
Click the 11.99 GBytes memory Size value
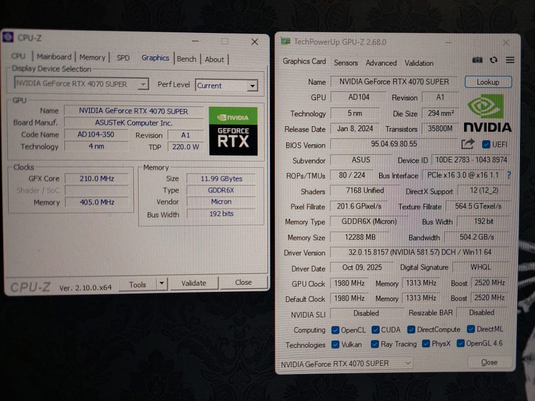[x=221, y=179]
